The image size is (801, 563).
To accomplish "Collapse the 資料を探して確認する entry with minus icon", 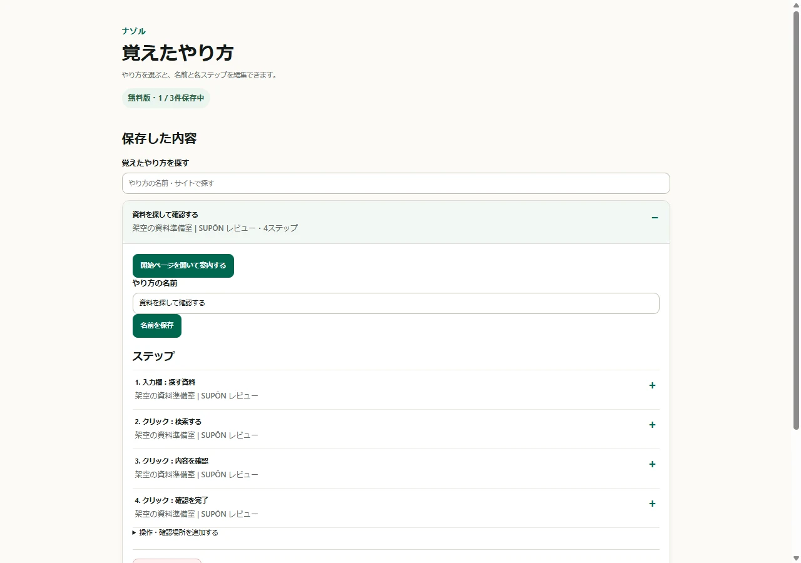I will 655,218.
